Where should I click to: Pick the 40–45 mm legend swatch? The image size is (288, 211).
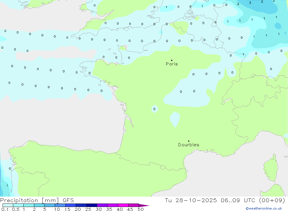[123, 205]
